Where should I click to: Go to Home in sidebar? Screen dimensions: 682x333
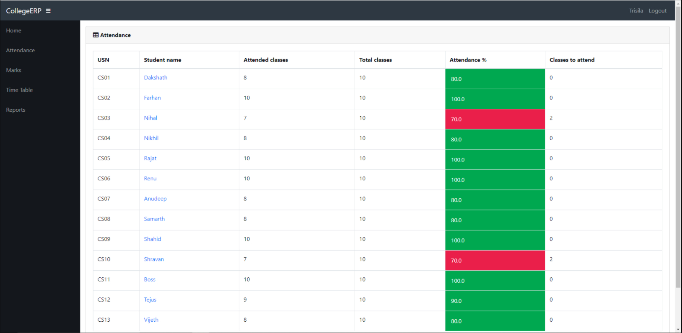coord(13,31)
